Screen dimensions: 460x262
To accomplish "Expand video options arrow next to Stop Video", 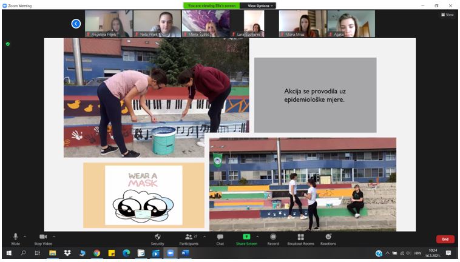I will pos(54,237).
